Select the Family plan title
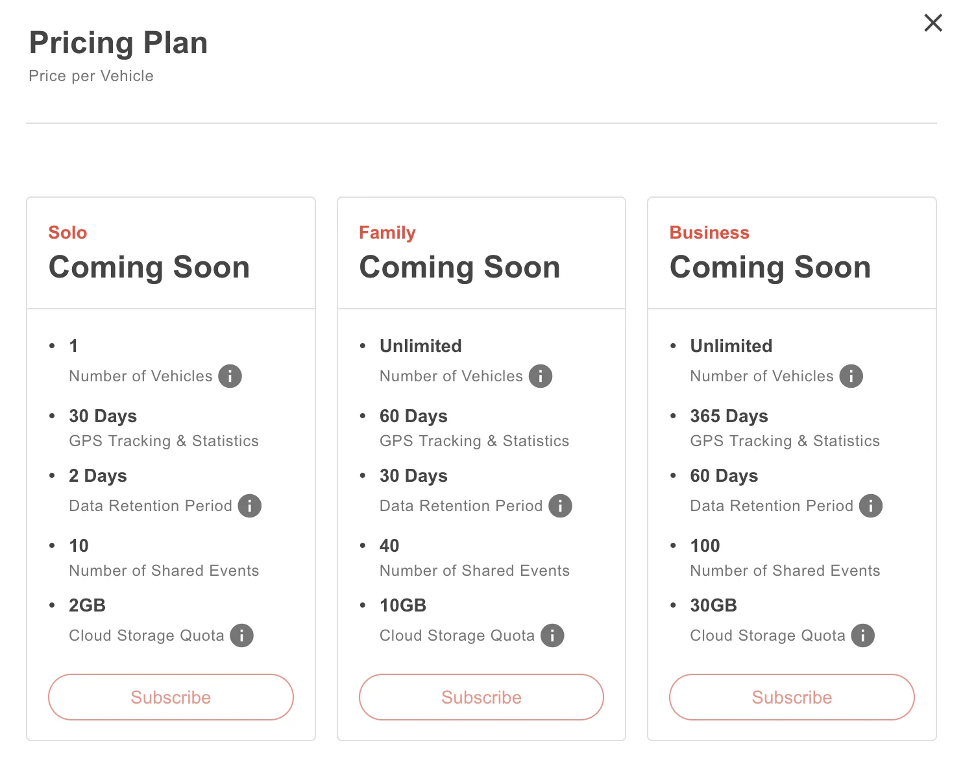This screenshot has width=963, height=760. (387, 233)
